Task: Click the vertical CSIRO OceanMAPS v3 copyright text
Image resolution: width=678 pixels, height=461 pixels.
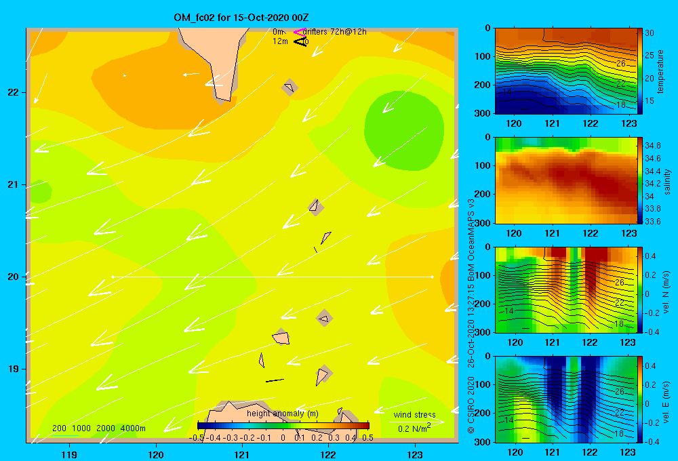Action: [x=471, y=316]
